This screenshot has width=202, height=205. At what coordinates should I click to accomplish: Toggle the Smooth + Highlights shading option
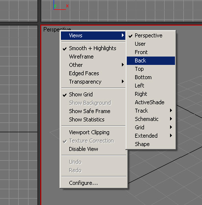(x=93, y=48)
